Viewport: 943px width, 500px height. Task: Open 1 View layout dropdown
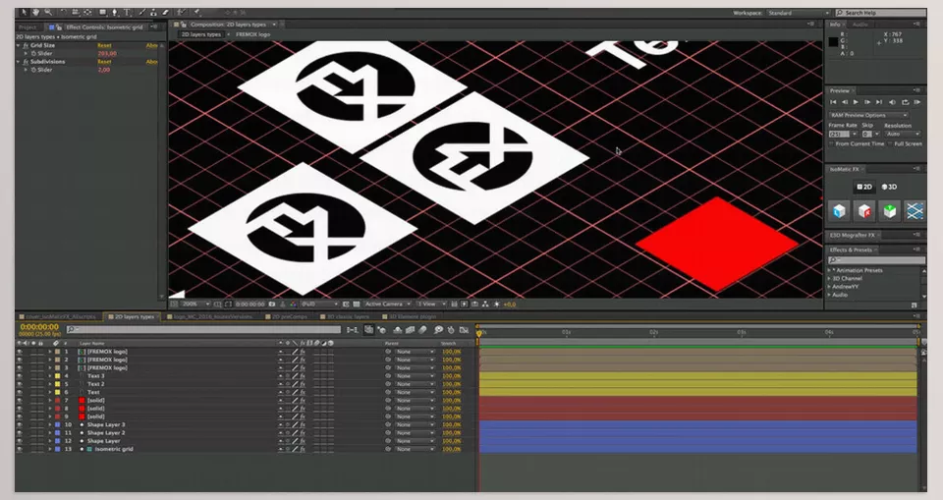coord(432,305)
